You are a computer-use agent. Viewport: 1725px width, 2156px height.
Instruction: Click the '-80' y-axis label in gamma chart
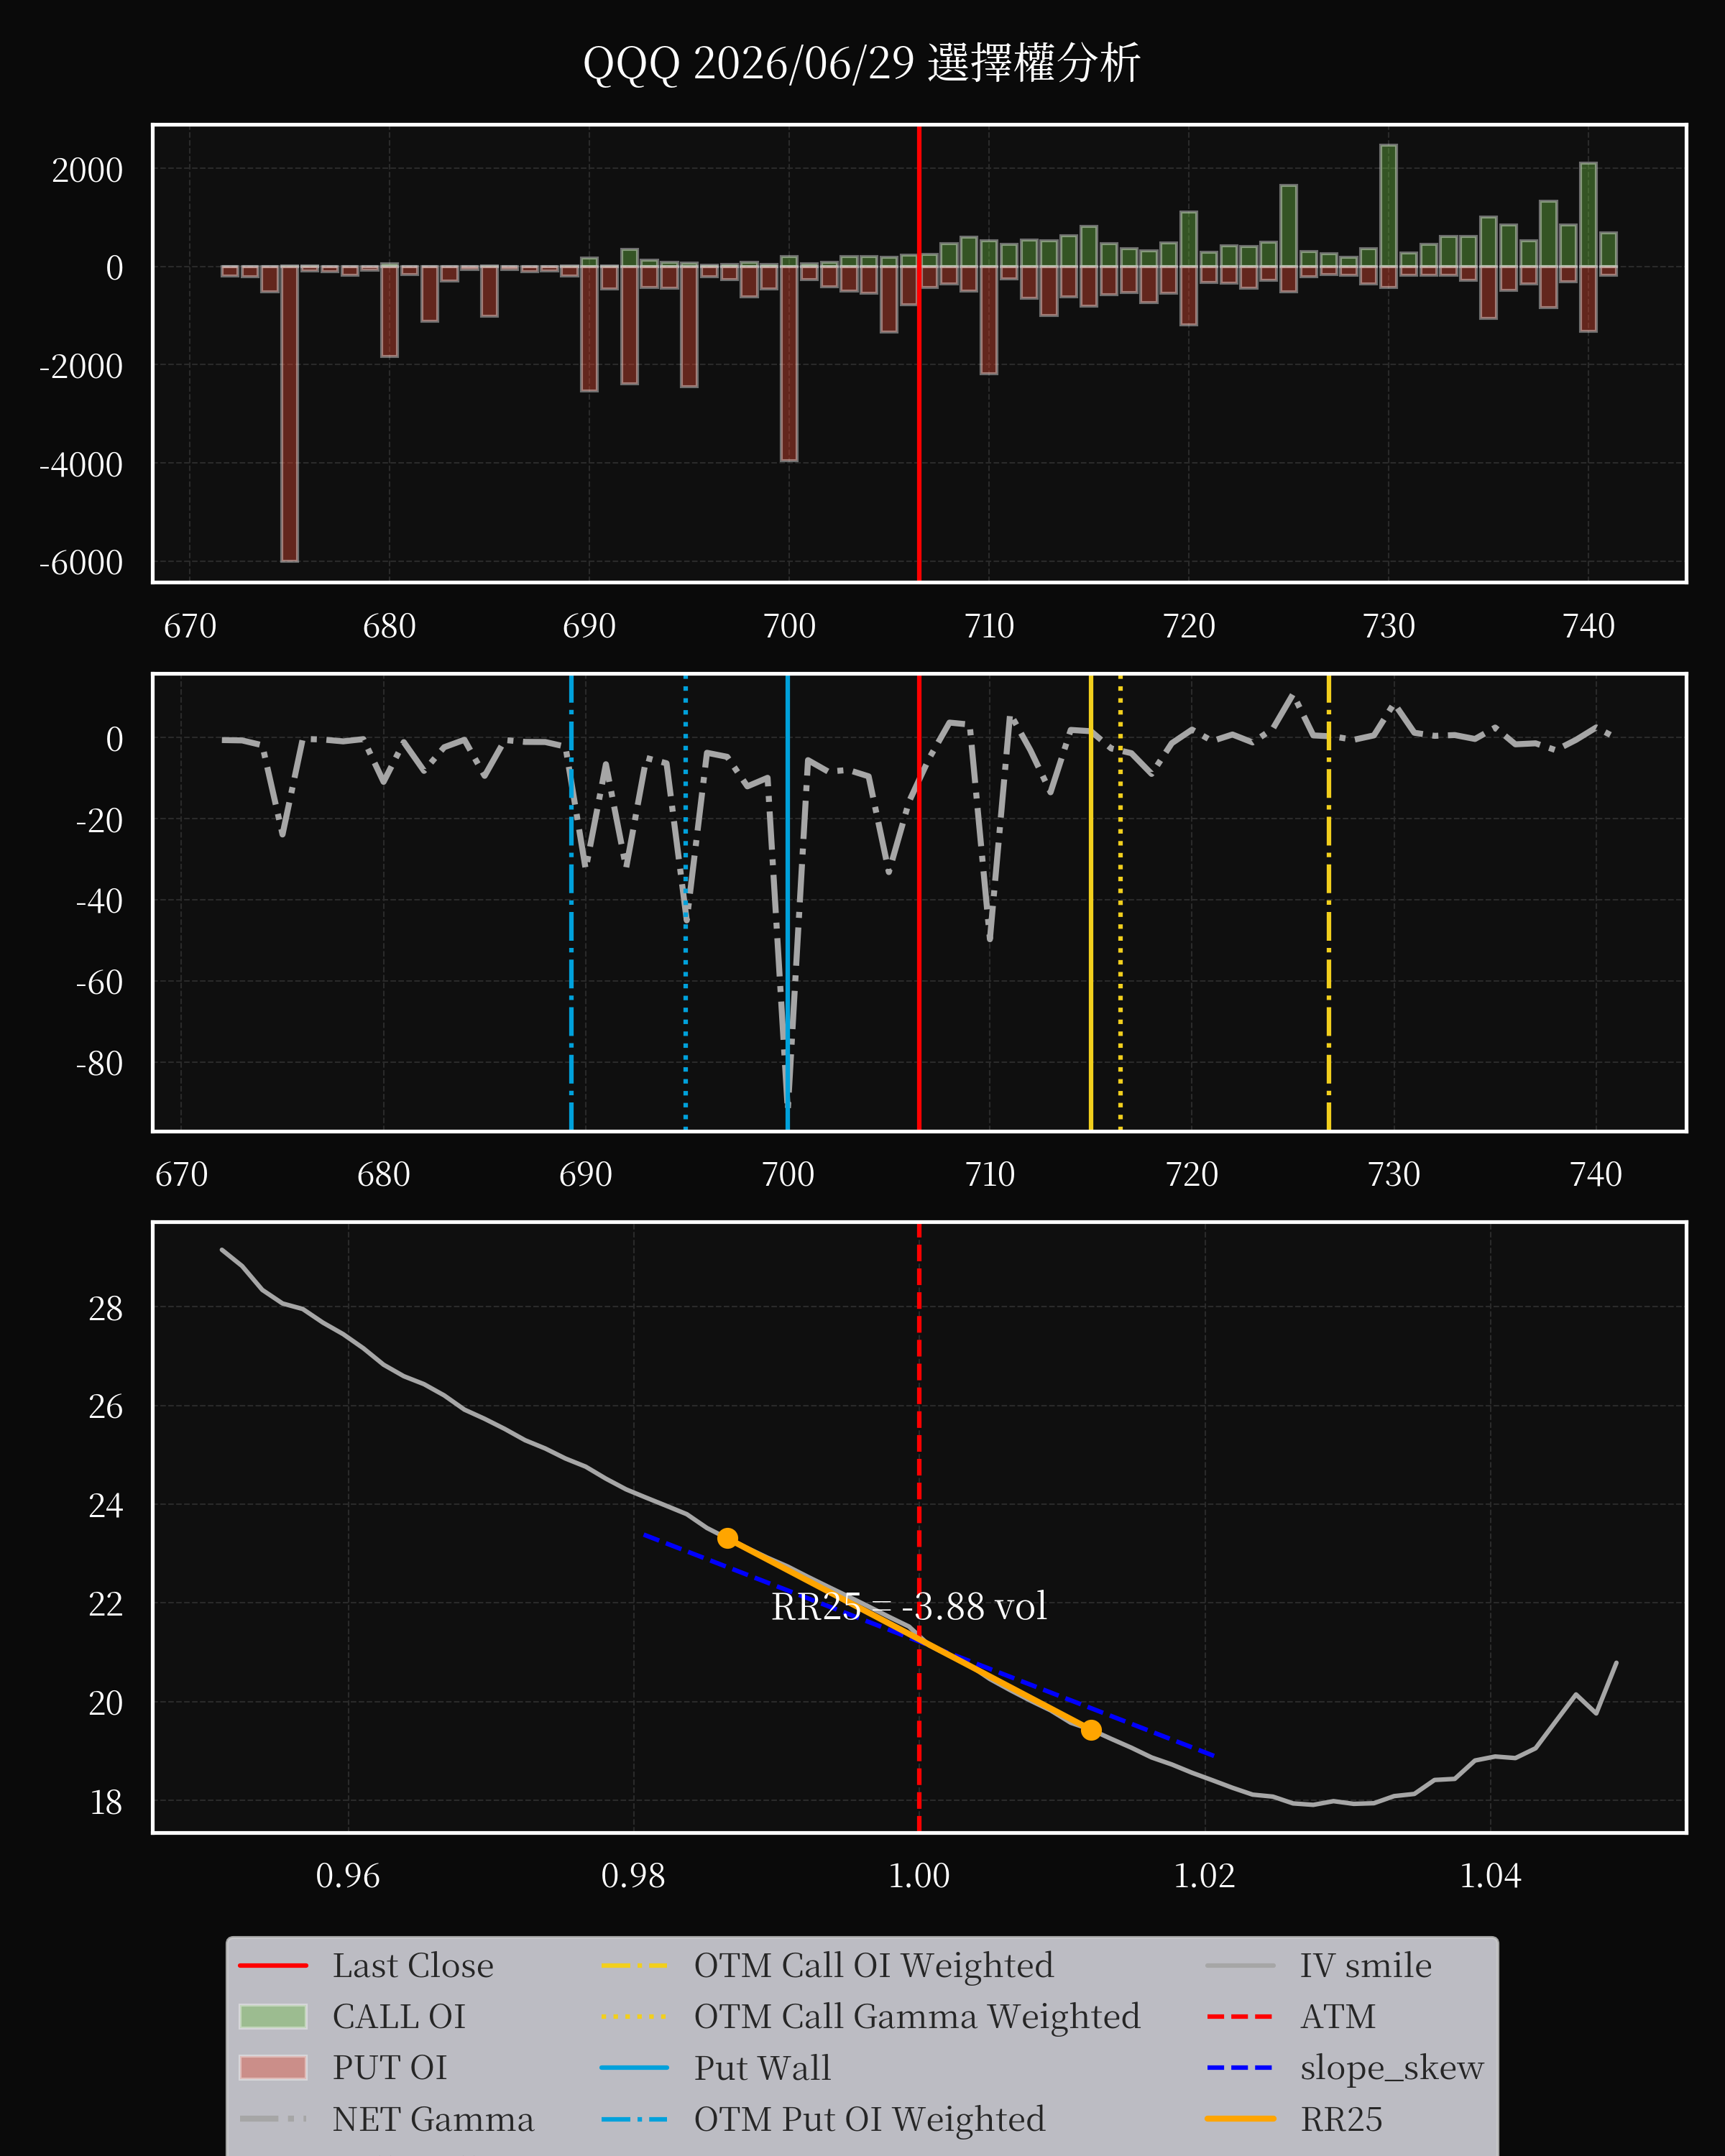point(99,1063)
